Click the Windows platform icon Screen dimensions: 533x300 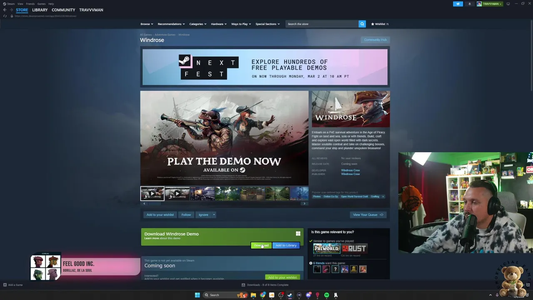click(298, 234)
